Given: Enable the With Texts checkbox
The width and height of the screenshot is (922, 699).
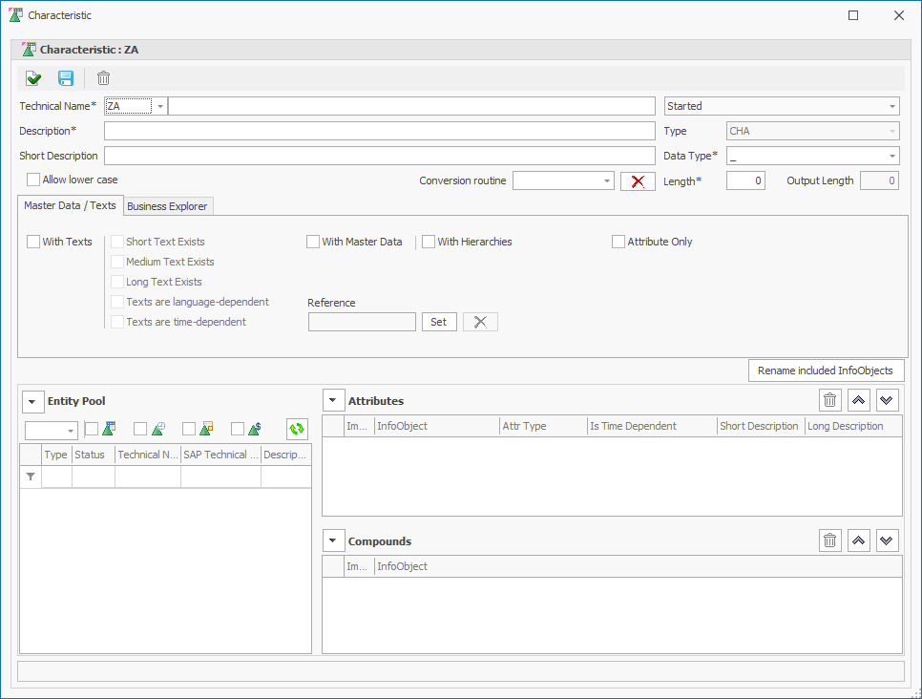Looking at the screenshot, I should point(34,243).
